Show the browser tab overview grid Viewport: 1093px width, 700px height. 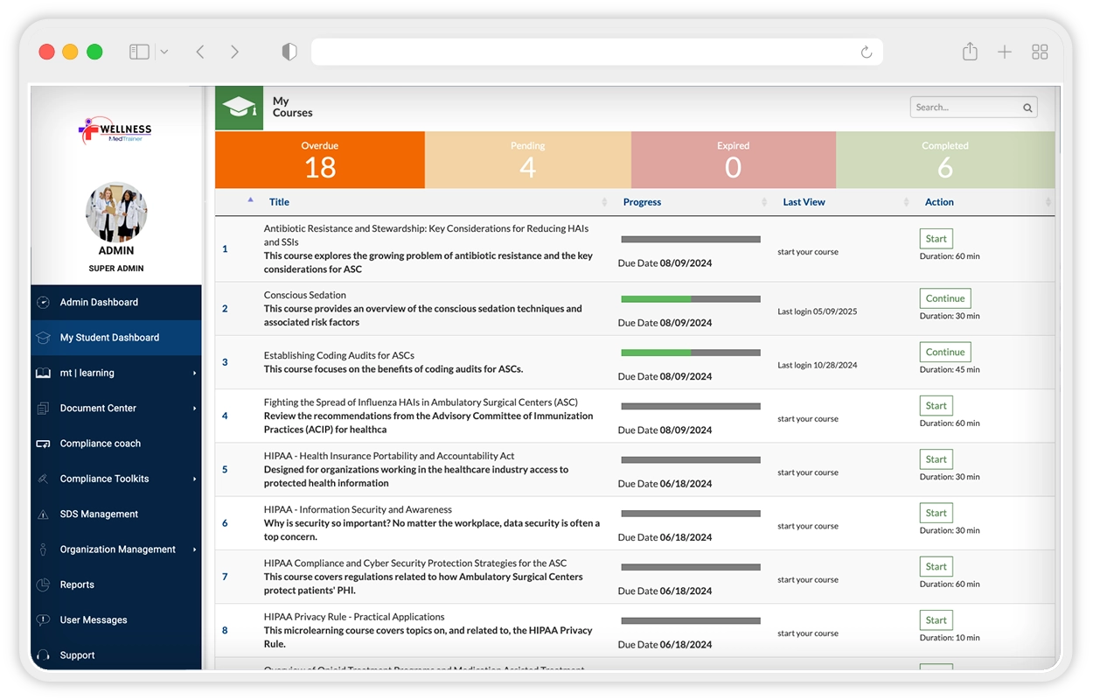(x=1040, y=52)
